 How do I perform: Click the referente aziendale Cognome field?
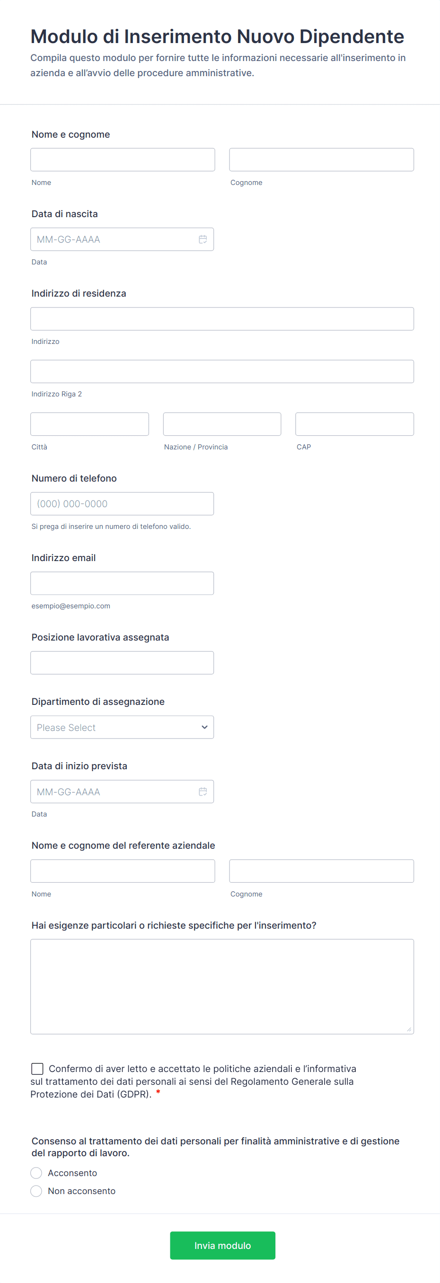point(321,871)
